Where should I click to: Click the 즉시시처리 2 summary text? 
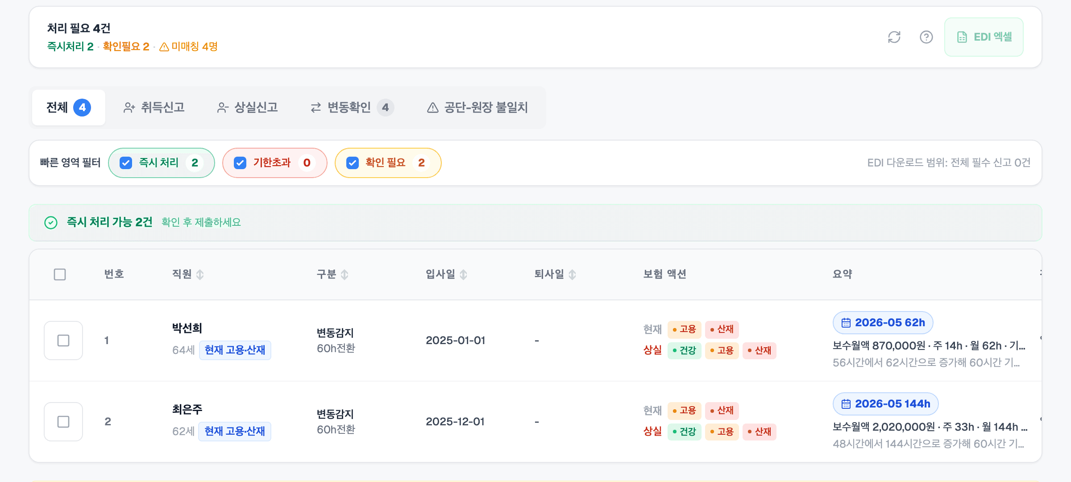[71, 47]
